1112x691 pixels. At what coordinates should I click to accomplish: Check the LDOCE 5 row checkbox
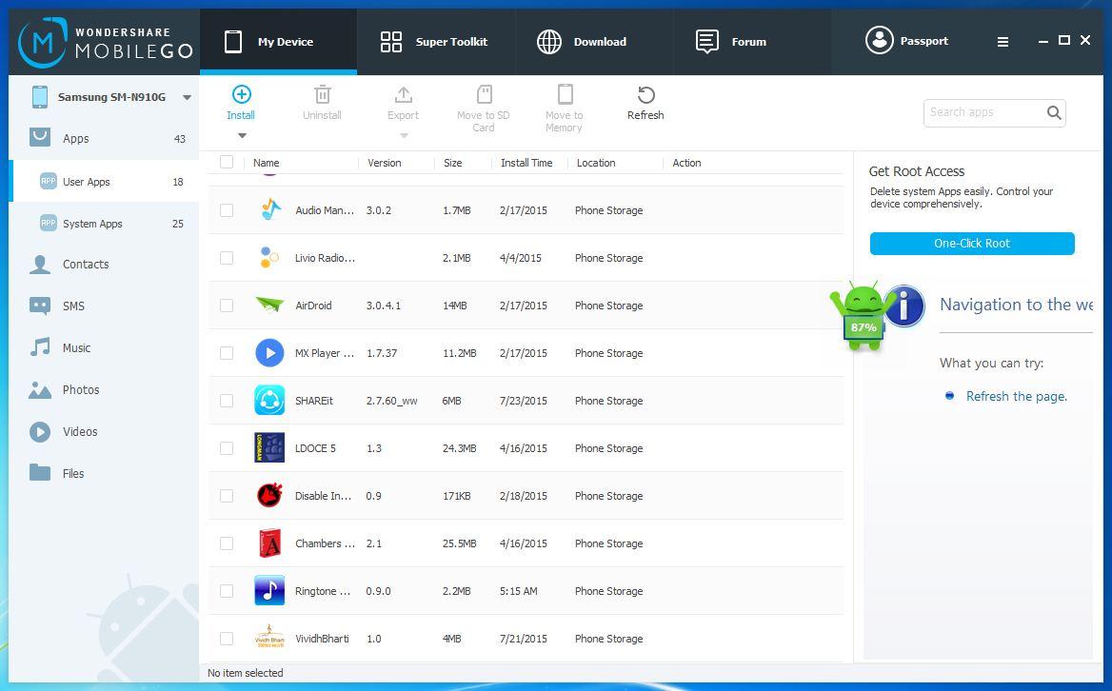[x=227, y=448]
